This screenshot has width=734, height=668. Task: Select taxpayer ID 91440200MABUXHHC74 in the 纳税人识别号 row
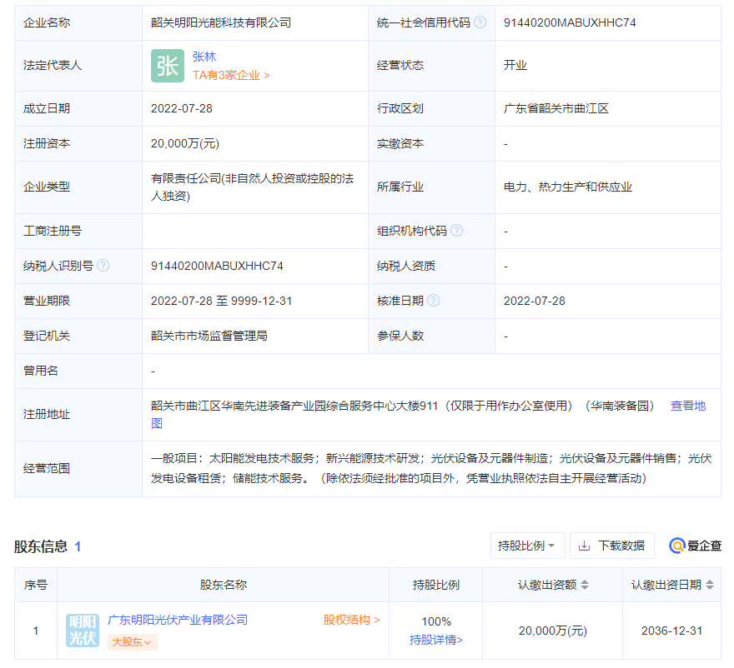217,266
